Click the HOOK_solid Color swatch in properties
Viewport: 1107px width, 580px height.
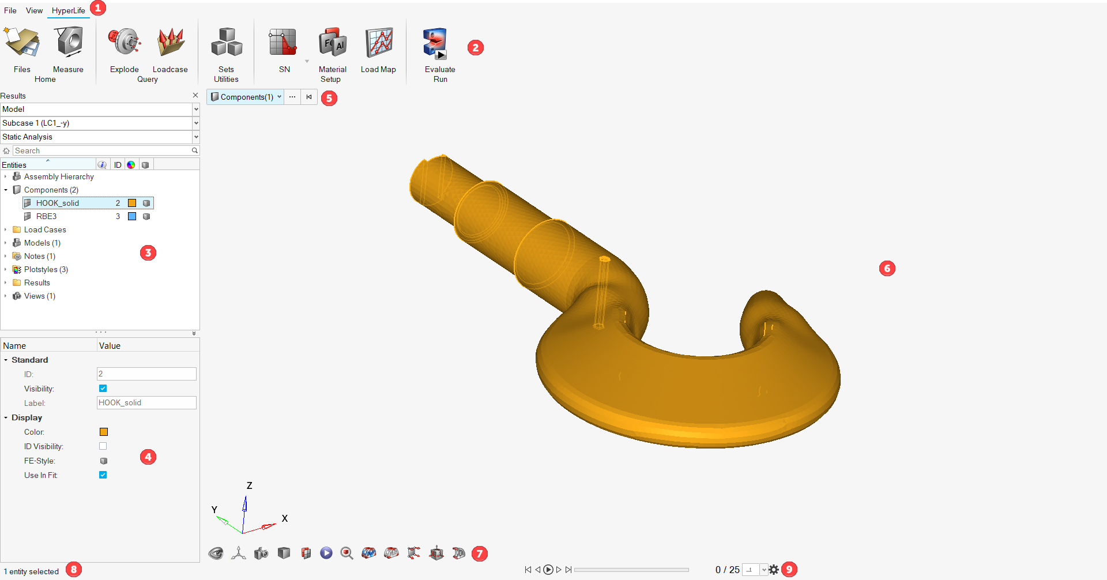[104, 432]
